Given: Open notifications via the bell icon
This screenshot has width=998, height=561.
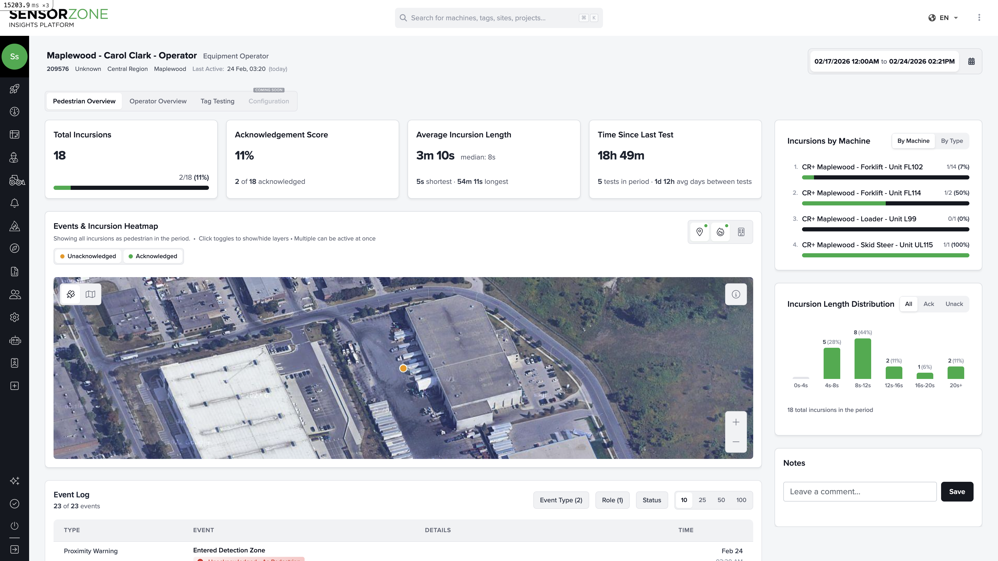Looking at the screenshot, I should coord(14,203).
